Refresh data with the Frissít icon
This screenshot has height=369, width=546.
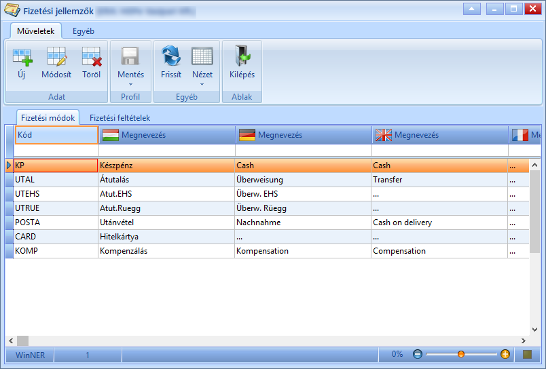pyautogui.click(x=171, y=56)
